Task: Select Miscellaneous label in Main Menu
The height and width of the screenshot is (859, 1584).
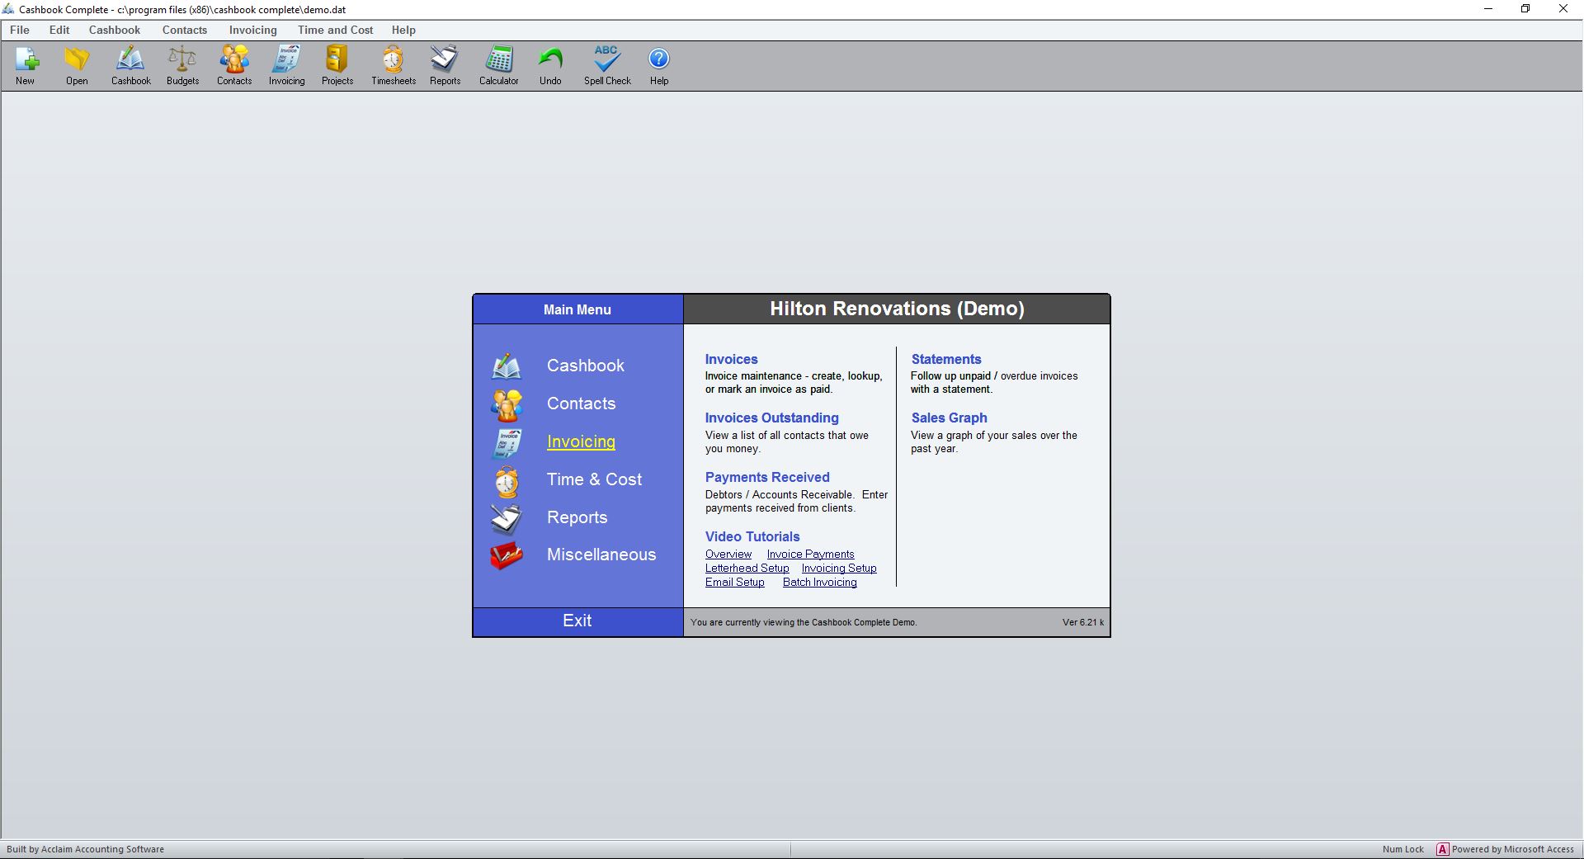Action: (x=601, y=555)
